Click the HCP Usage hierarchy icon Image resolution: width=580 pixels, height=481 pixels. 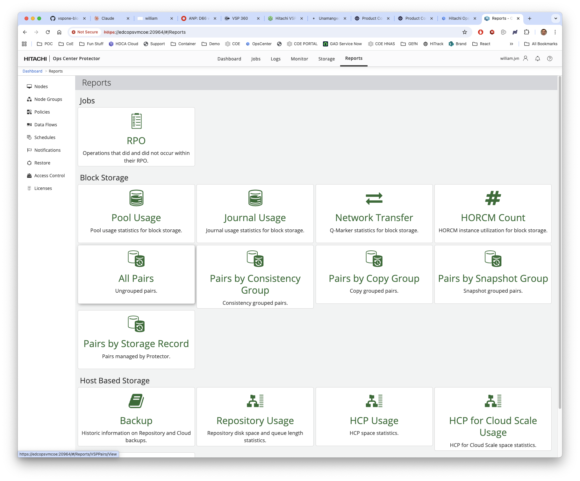(374, 401)
